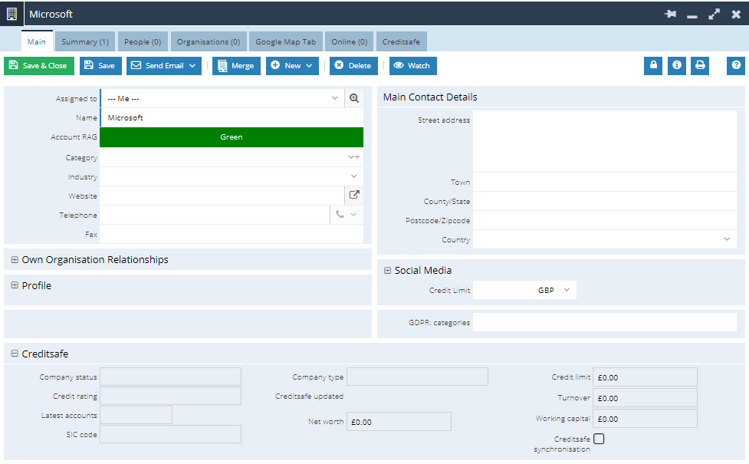Expand the Profile section

pyautogui.click(x=15, y=285)
